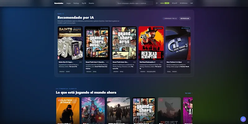Click the Ver todo link
248x124 pixels.
pyautogui.click(x=189, y=93)
